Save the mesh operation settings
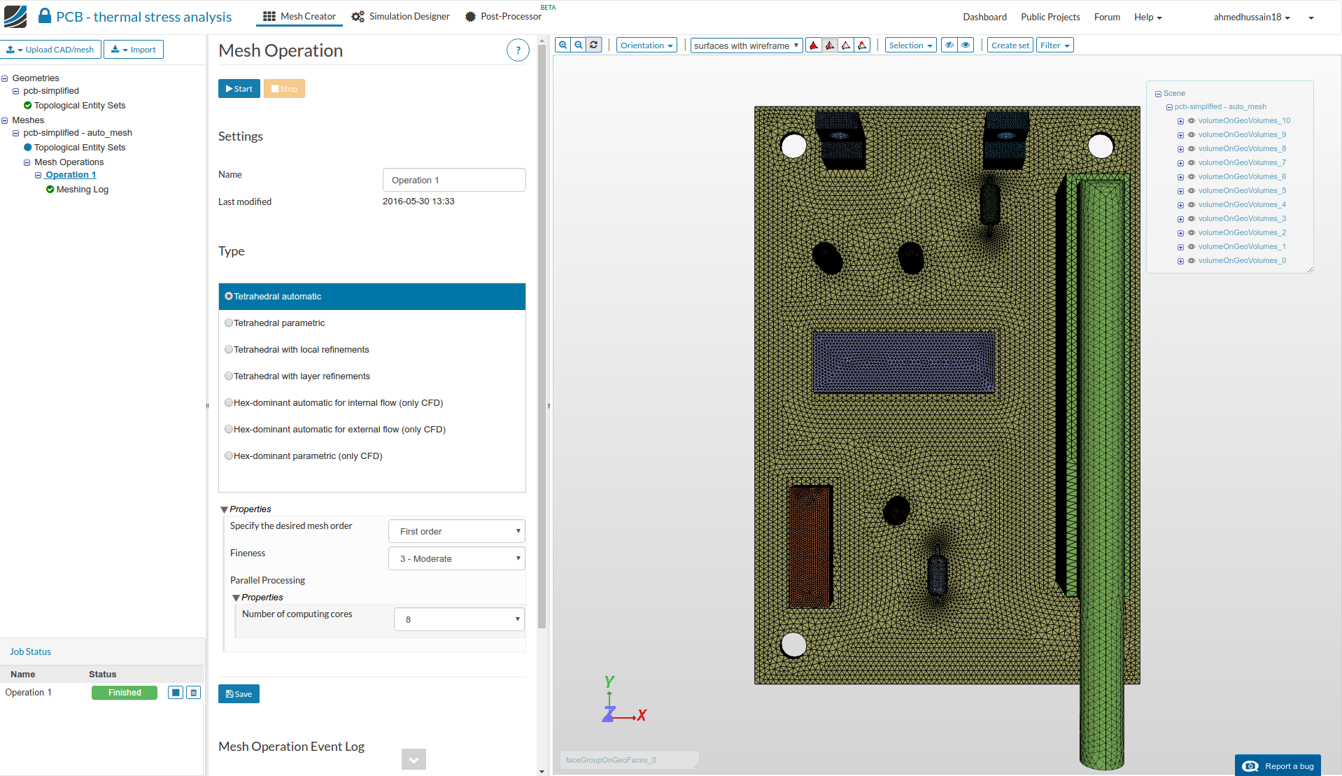This screenshot has height=776, width=1342. [239, 694]
